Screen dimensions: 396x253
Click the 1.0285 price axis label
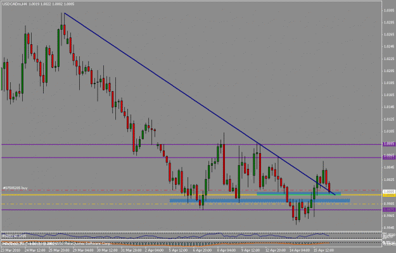point(389,23)
